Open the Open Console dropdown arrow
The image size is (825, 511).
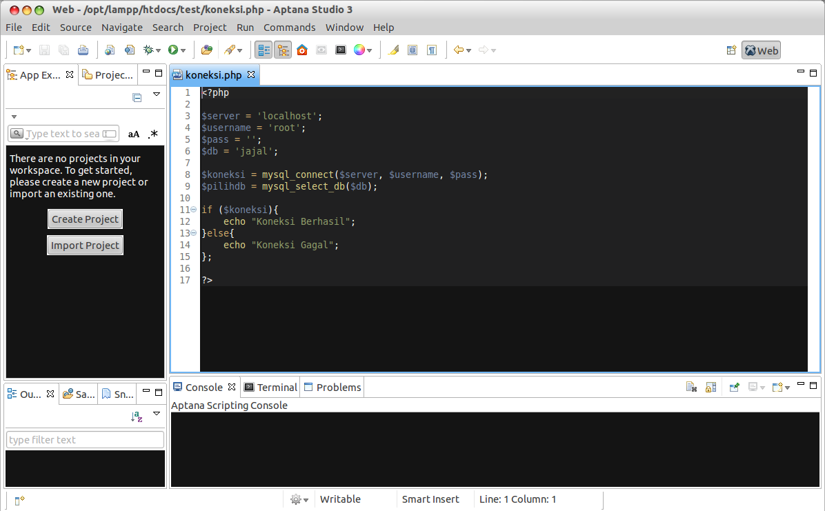click(x=788, y=388)
